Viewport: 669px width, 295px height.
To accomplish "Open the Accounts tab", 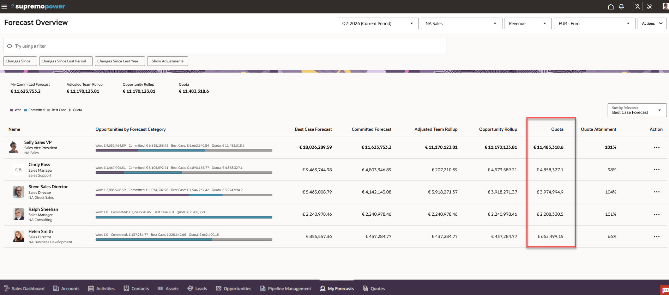I will pos(66,289).
